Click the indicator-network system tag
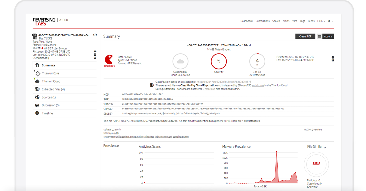The image size is (366, 191). (x=163, y=137)
